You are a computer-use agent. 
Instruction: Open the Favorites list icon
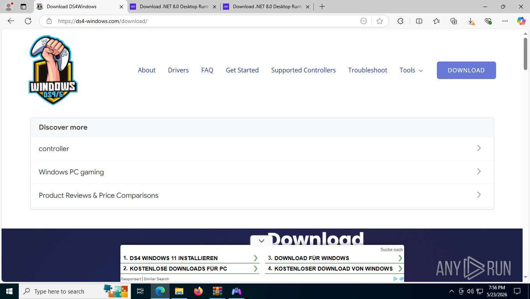tap(436, 21)
